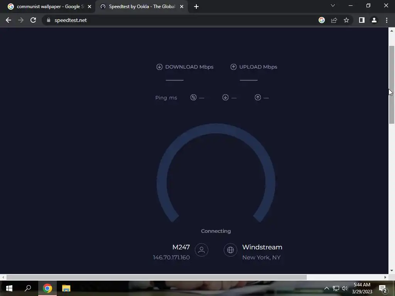Viewport: 395px width, 296px height.
Task: Open the Windows Start menu
Action: 9,288
